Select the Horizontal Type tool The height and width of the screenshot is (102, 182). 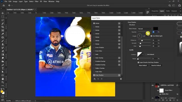pos(3,69)
